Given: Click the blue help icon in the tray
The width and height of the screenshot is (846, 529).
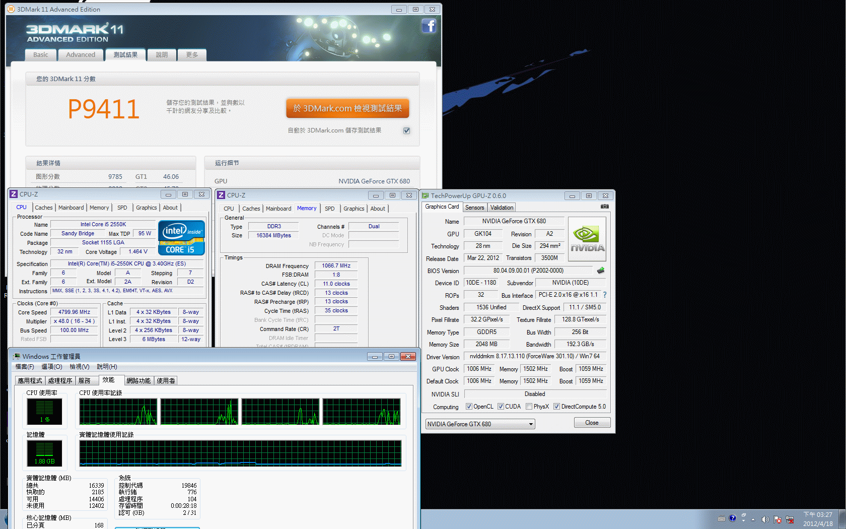Looking at the screenshot, I should pyautogui.click(x=732, y=518).
